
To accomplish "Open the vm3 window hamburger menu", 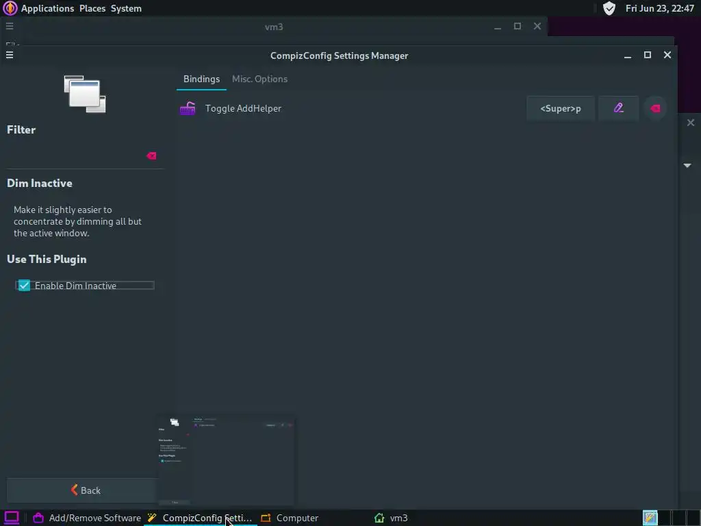I will 10,27.
